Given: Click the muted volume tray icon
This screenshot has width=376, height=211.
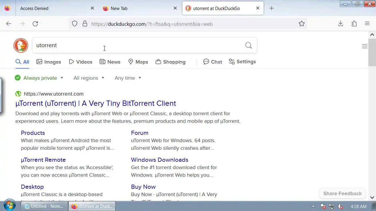Looking at the screenshot, I should (x=340, y=206).
